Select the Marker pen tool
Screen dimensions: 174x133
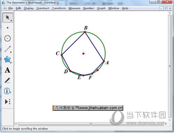pyautogui.click(x=7, y=80)
